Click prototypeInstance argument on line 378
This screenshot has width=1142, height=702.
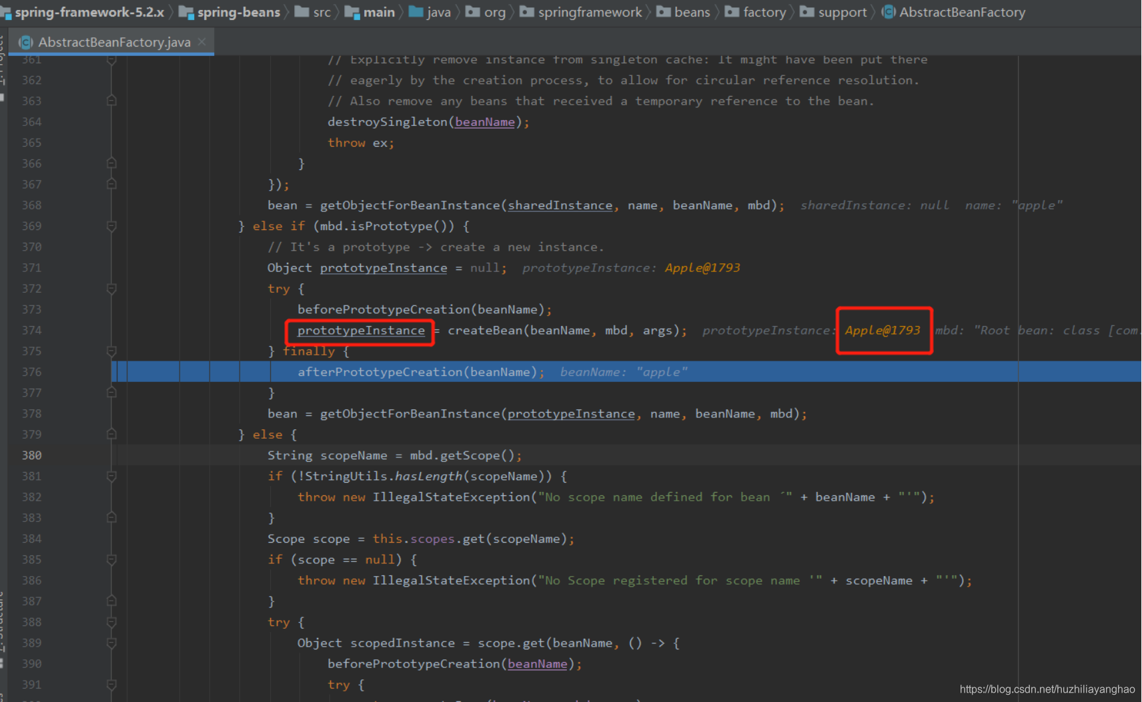571,414
